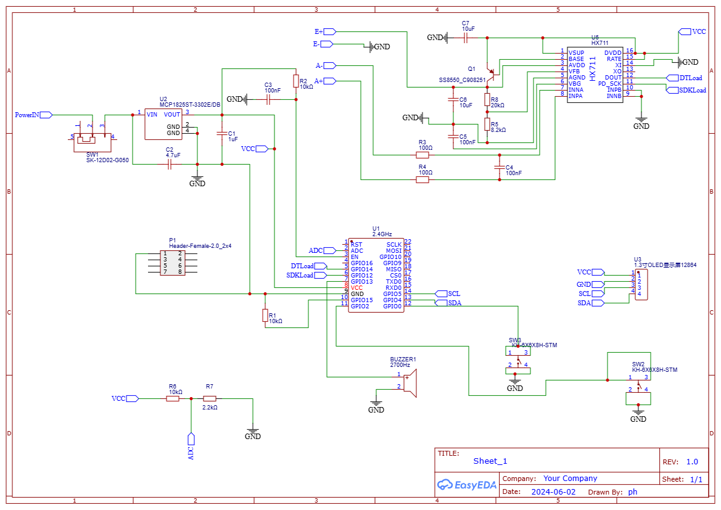Click the U2 MCP1825ST regulator symbol
The width and height of the screenshot is (721, 510).
pos(163,124)
